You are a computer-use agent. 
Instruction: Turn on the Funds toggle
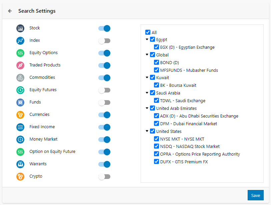tap(104, 102)
